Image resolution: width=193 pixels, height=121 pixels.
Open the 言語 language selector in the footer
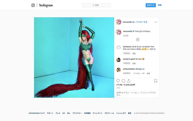pyautogui.click(x=129, y=113)
